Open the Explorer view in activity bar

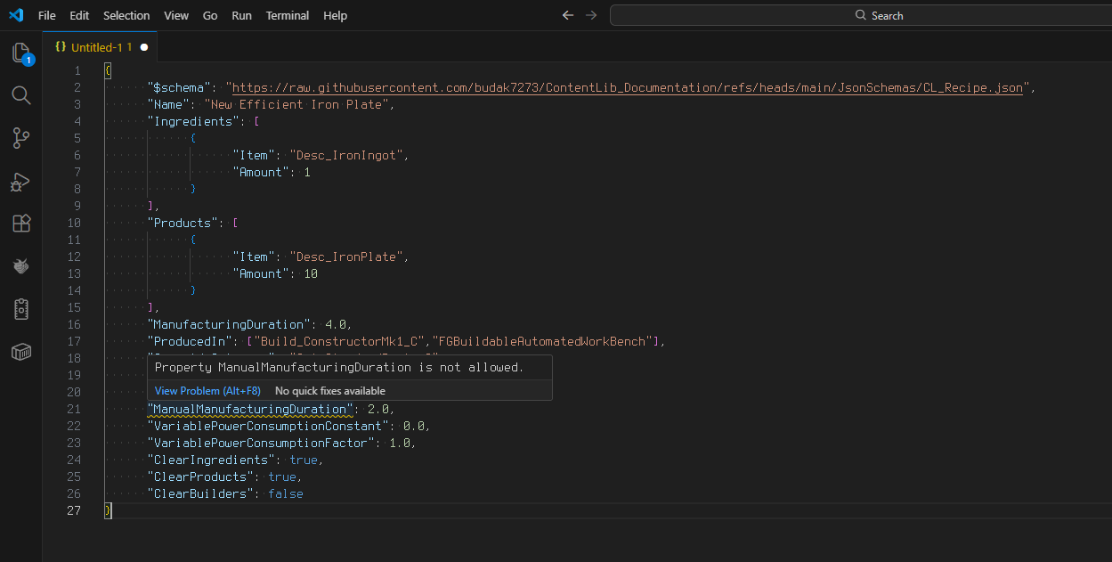pos(21,53)
